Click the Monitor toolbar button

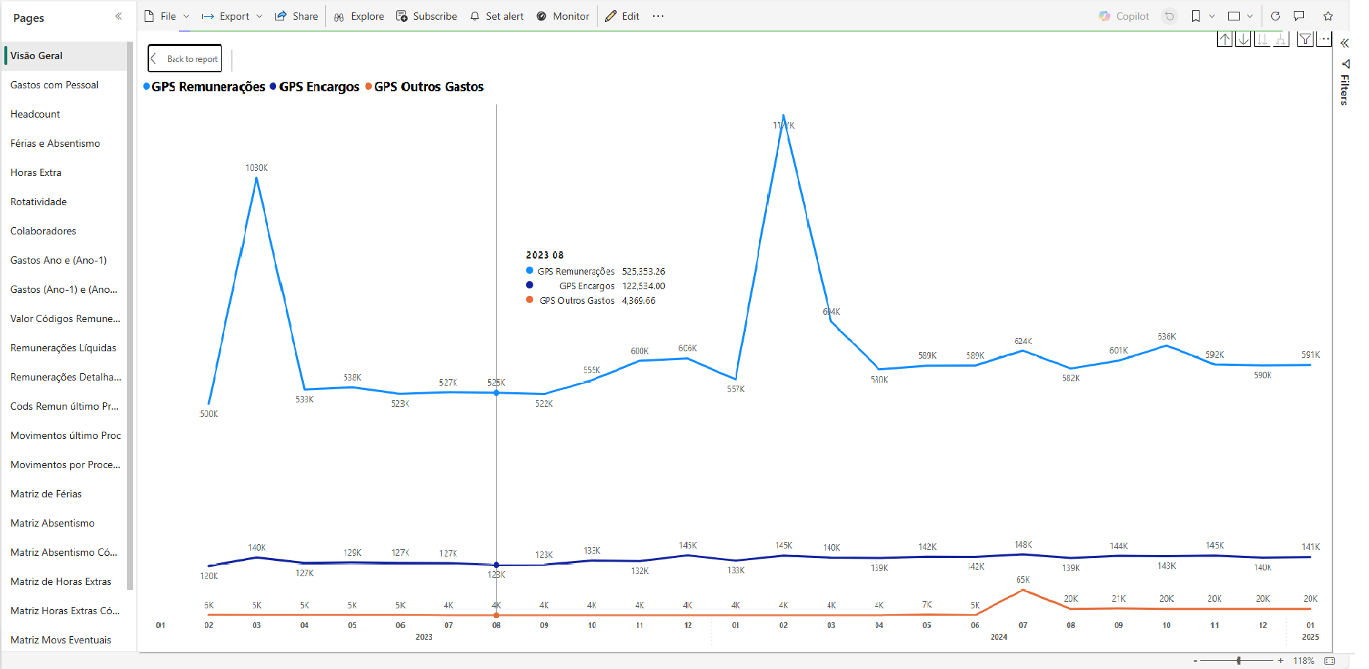[x=563, y=16]
